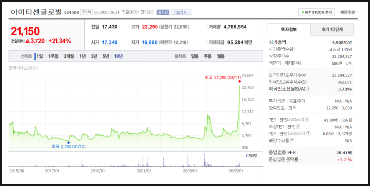Viewport: 370px width, 186px height.
Task: Show the 월봉 candle chart
Action: click(x=221, y=56)
